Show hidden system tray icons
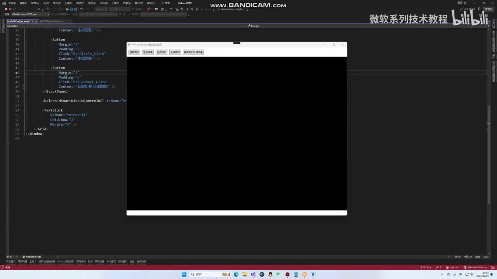Screen dimensions: 497x279 tap(442, 274)
